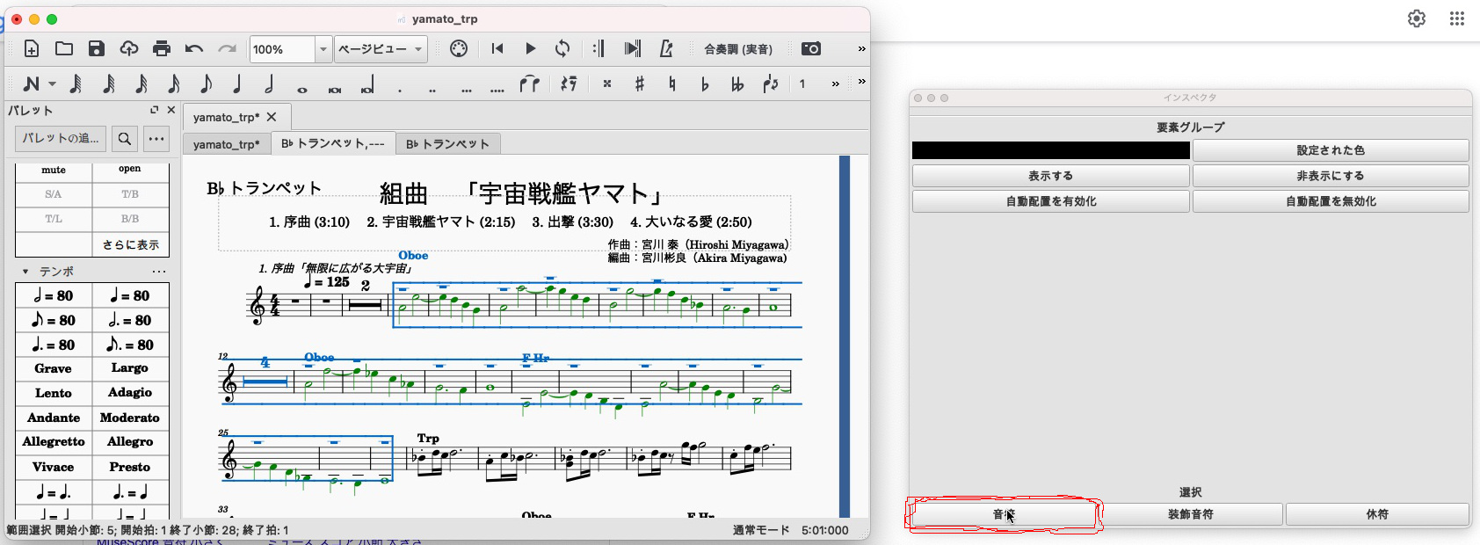Screen dimensions: 1480x545
Task: Toggle note input mode N button
Action: point(32,84)
